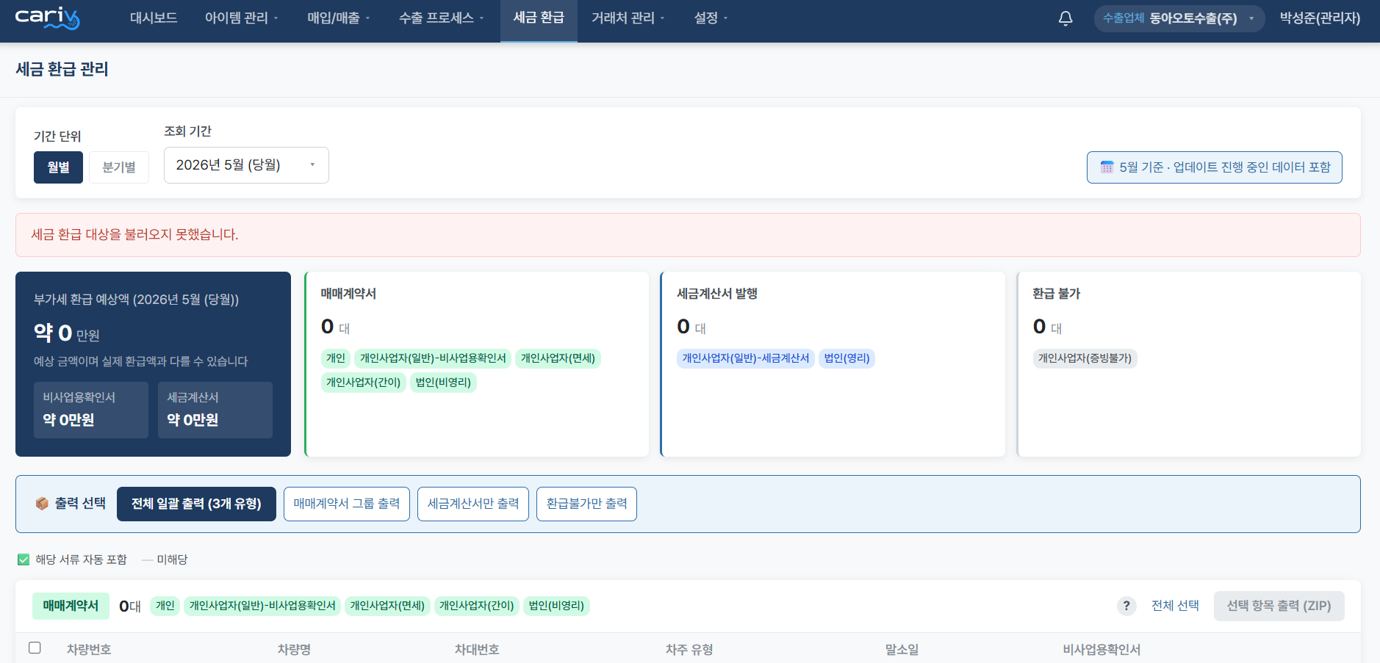
Task: Click 개인사업자(증빙불가) tag
Action: pos(1085,358)
